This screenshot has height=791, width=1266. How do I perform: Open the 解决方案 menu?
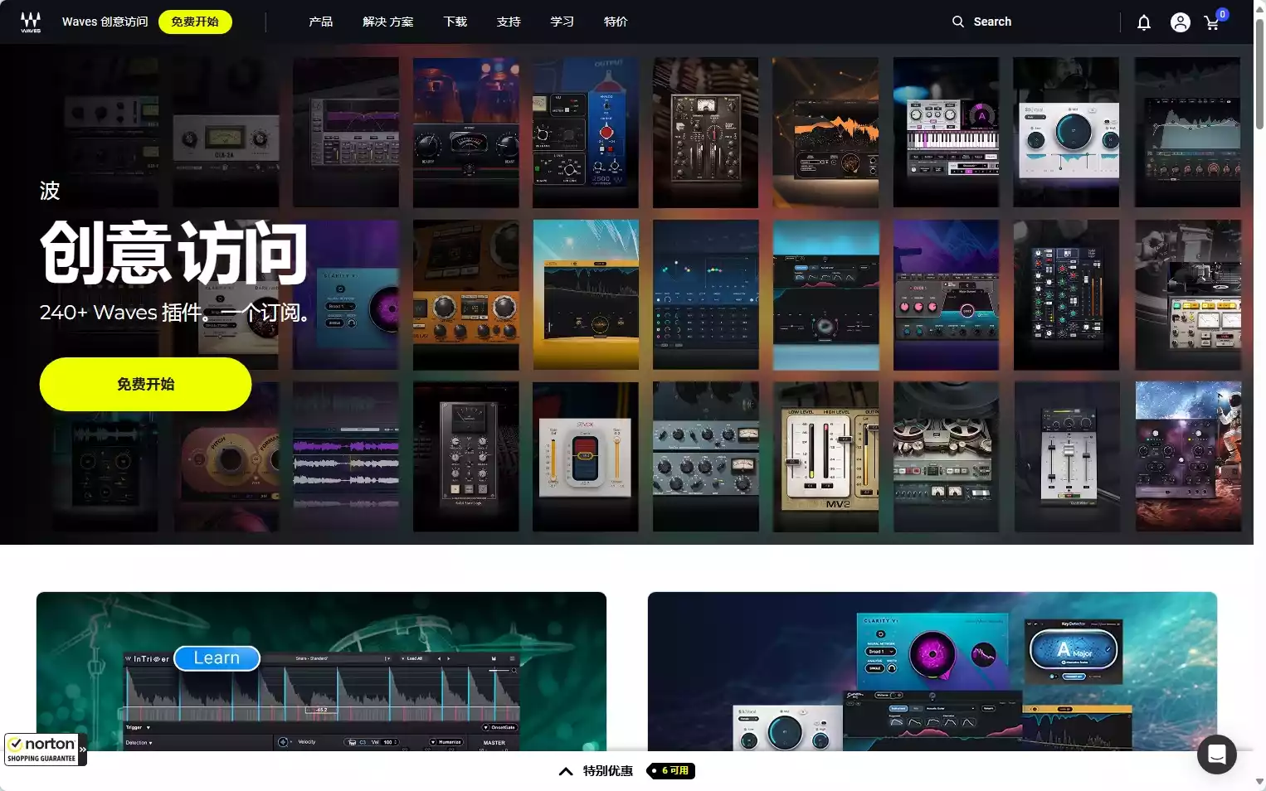click(388, 22)
